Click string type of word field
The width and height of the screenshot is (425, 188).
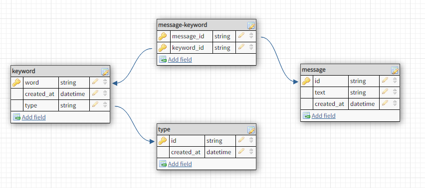point(68,83)
